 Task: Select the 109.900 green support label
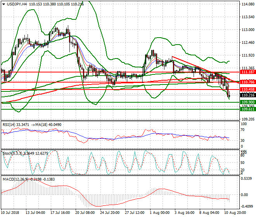[247, 102]
